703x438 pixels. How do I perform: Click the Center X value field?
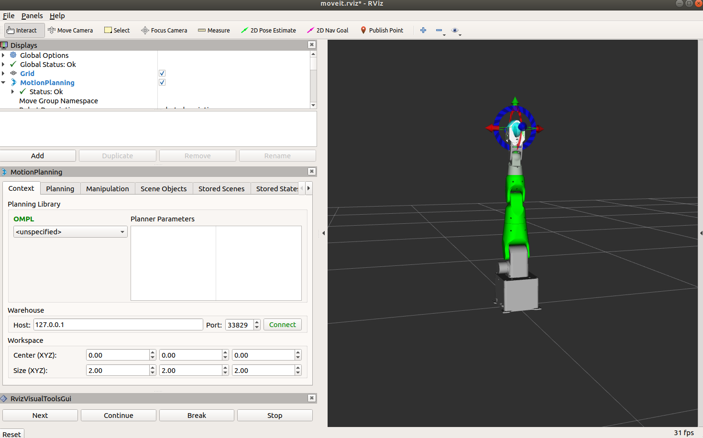[x=118, y=355]
